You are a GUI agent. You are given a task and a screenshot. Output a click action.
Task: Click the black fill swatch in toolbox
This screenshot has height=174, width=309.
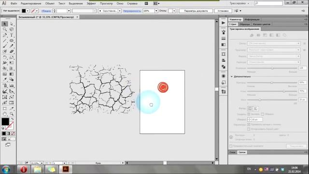pos(5,121)
